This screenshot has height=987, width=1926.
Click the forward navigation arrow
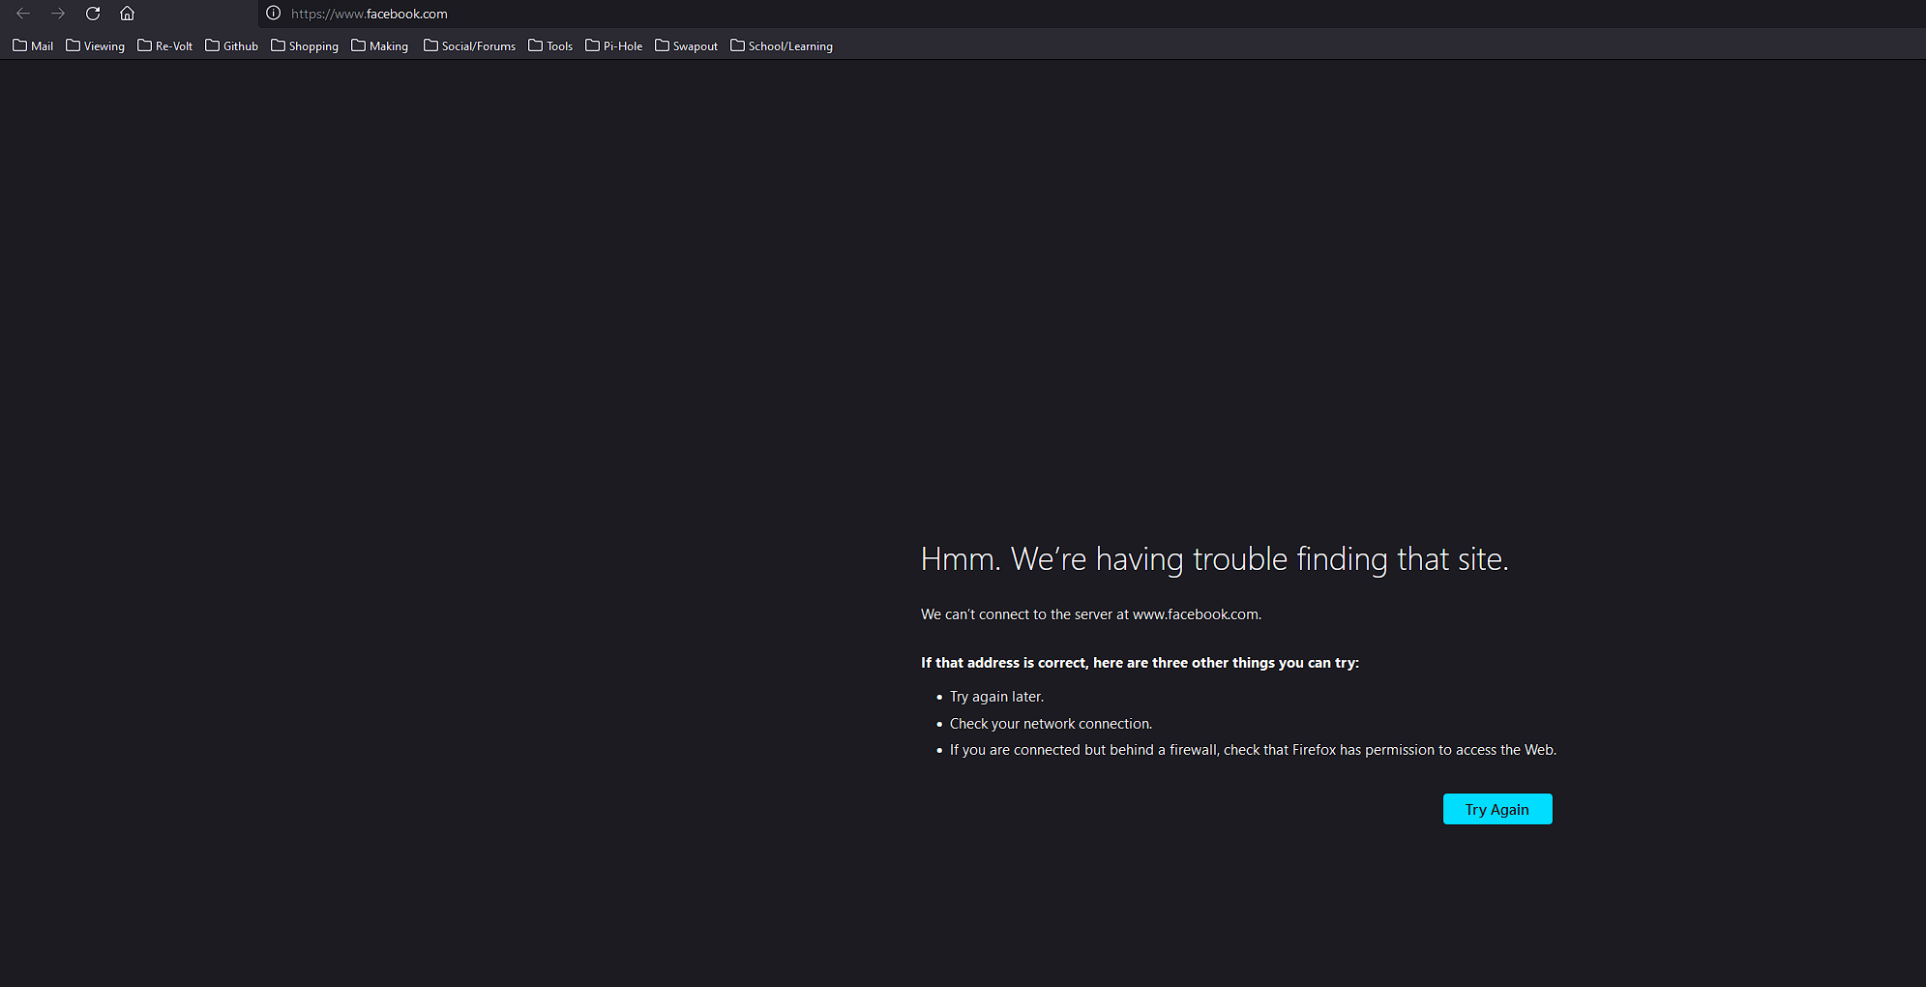58,14
